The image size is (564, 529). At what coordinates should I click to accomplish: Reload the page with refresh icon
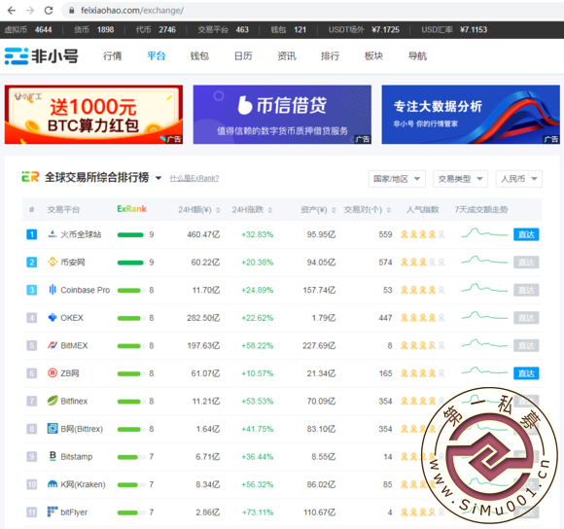[49, 11]
